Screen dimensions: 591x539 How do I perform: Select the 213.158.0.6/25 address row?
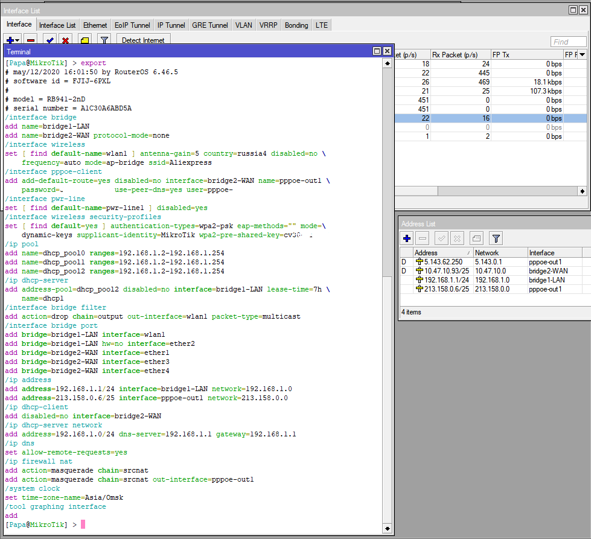494,289
